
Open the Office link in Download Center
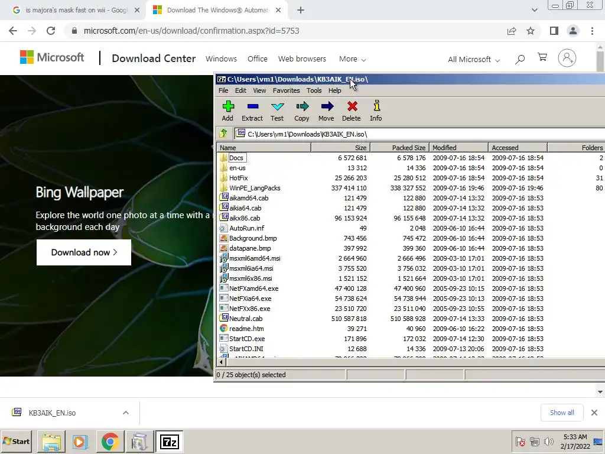pos(258,59)
